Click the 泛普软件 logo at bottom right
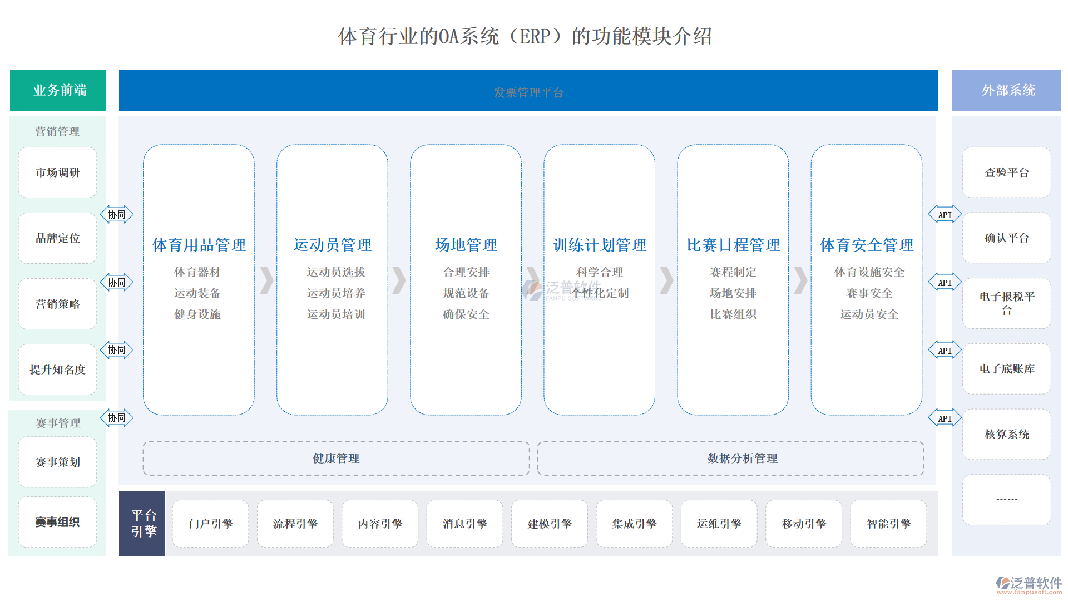Screen dimensions: 1068x601 click(1029, 584)
